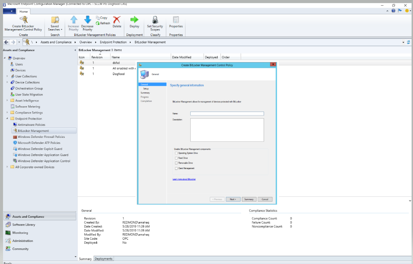Click the Copy ribbon button
413x264 pixels.
(102, 18)
